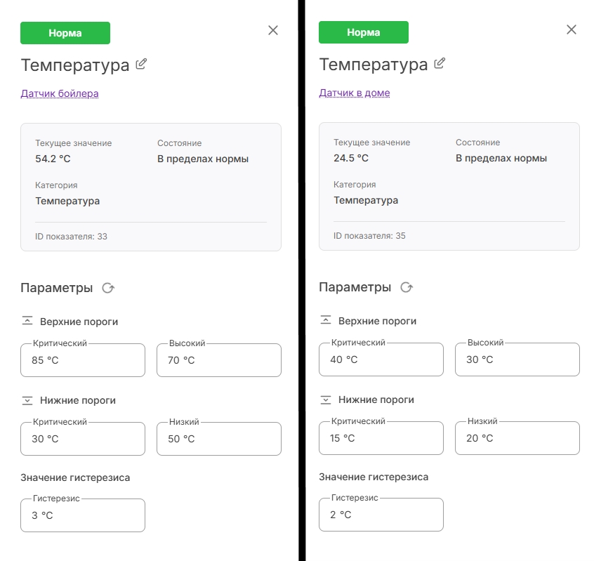Click the Норма status badge for boiler sensor
The image size is (594, 561).
(x=65, y=33)
